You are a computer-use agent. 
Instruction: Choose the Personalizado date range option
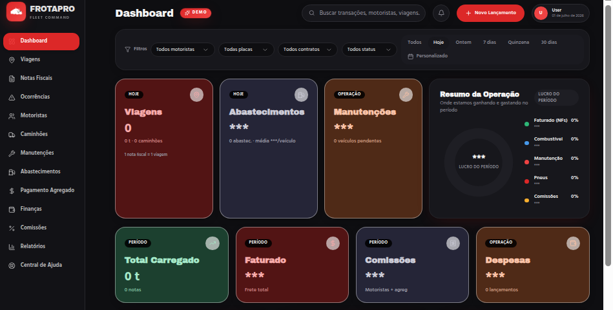pyautogui.click(x=428, y=56)
